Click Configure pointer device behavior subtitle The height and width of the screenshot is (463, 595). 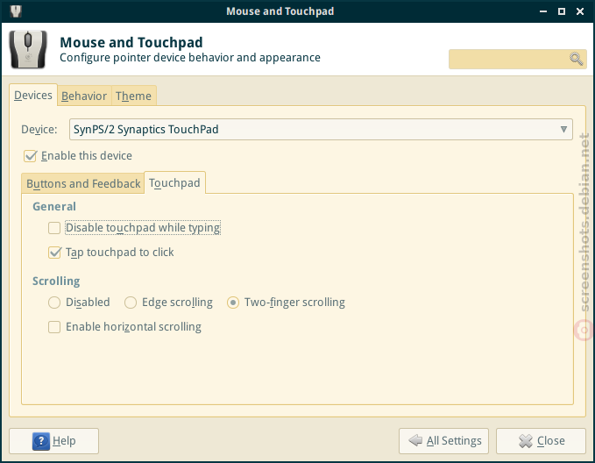[190, 58]
